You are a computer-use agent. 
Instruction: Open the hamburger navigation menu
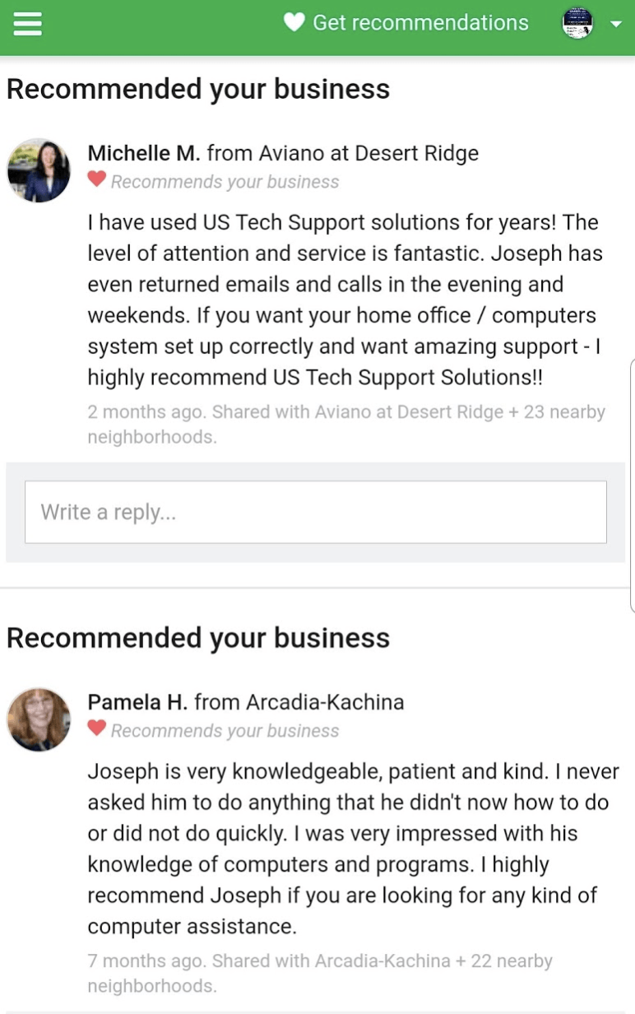point(27,23)
